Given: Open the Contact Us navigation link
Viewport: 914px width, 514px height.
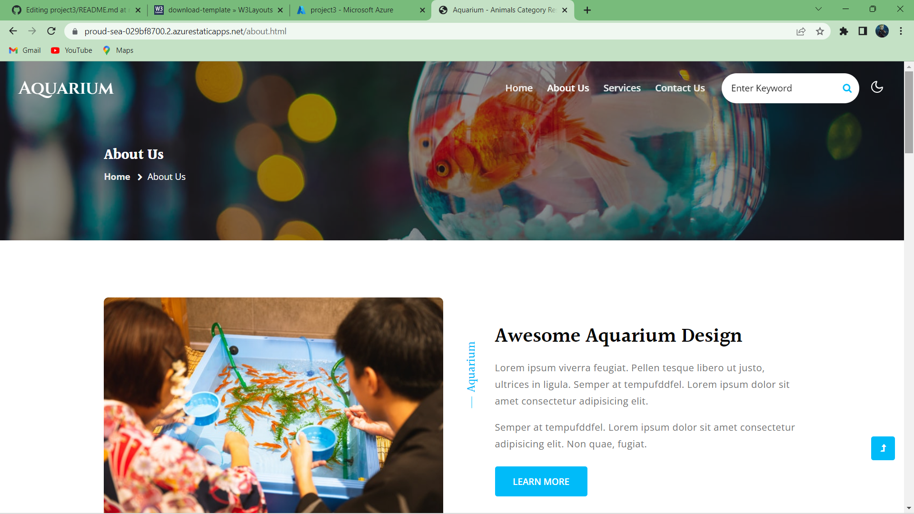Looking at the screenshot, I should 680,88.
